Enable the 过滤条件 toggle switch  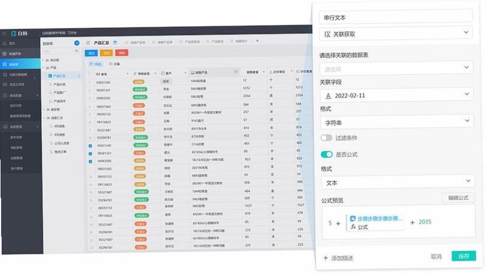pos(326,137)
